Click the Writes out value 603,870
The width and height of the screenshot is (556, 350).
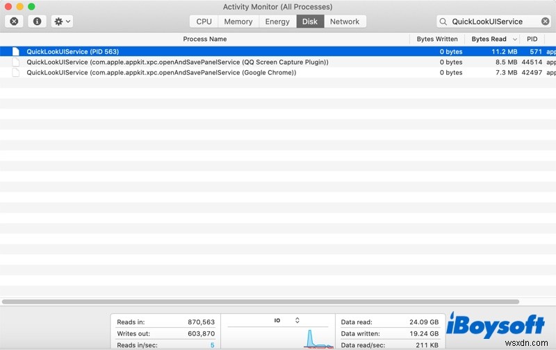click(x=201, y=334)
